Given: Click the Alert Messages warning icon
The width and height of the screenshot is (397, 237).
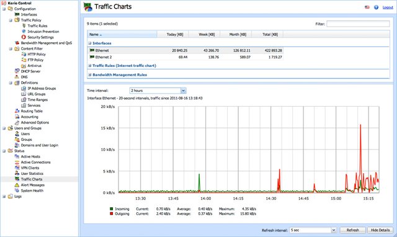Looking at the screenshot, I should tap(17, 185).
